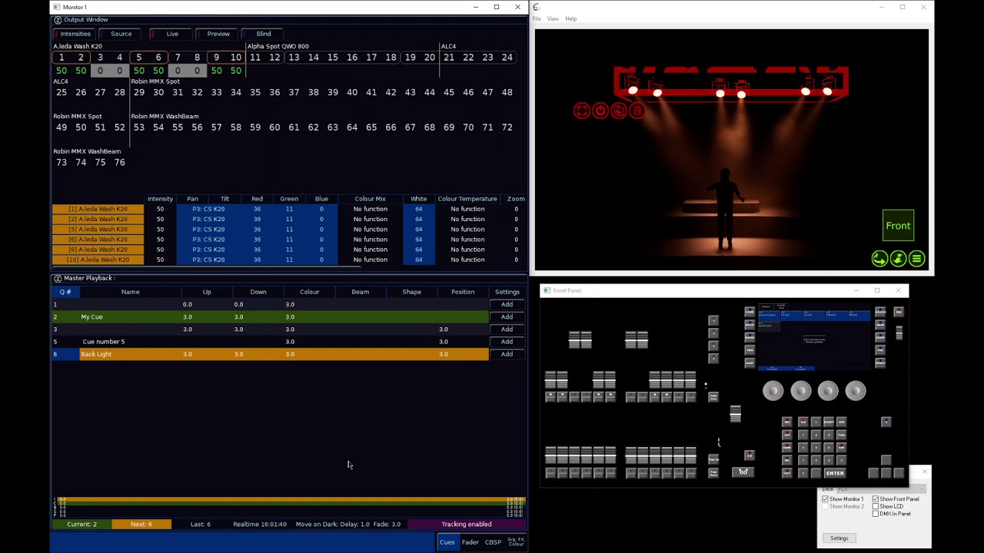Click the EFFECT key on Front Panel

coord(880,363)
